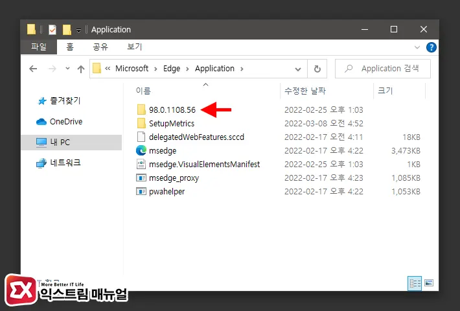460x311 pixels.
Task: Switch to large icons view
Action: [429, 283]
